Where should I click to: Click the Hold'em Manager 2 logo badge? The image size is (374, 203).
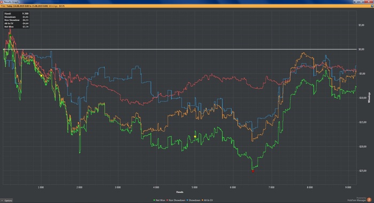pos(369,200)
